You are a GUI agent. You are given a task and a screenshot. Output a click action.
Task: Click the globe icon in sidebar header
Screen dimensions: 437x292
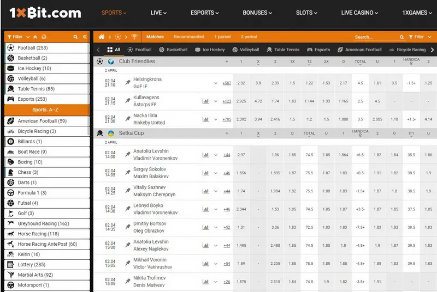coord(44,37)
